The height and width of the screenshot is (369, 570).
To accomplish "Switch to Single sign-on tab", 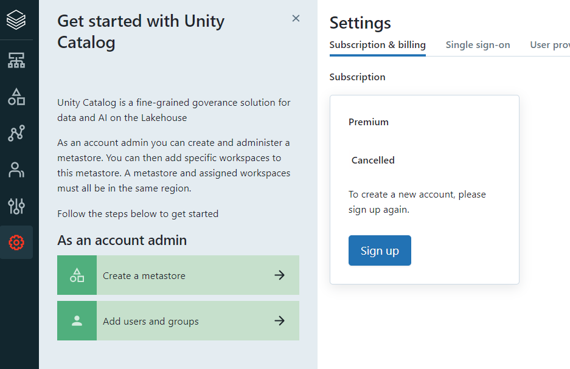I will tap(478, 45).
